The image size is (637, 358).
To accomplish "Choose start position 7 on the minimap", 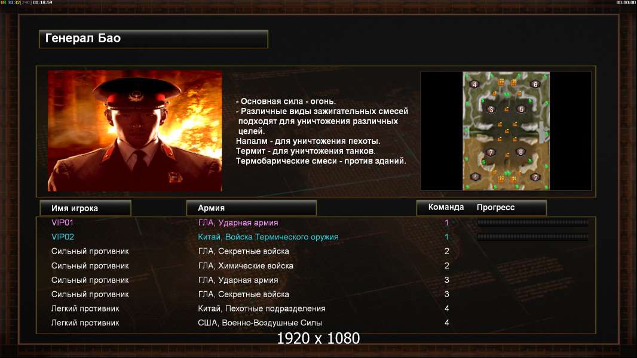I will coord(491,152).
